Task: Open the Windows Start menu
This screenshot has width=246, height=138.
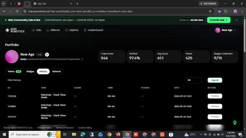Action: 4,134
